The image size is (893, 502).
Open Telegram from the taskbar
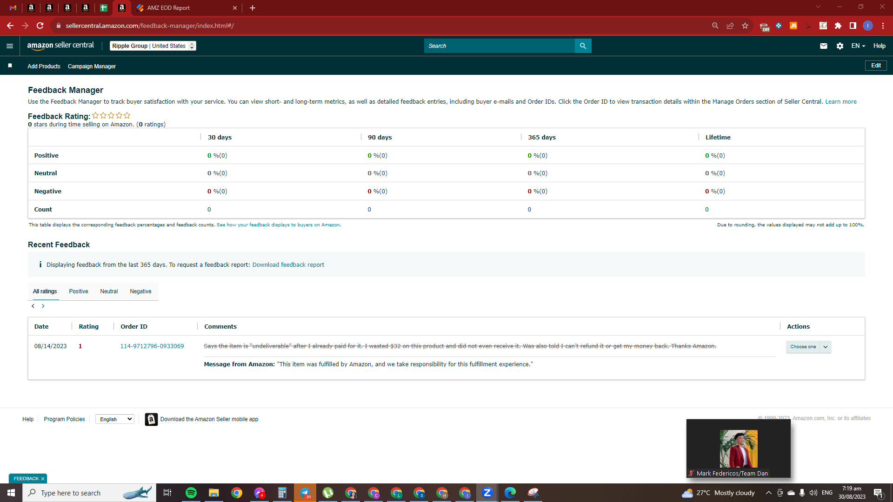305,493
